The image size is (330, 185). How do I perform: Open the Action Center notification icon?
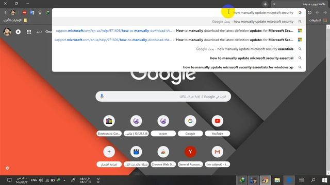(9, 180)
